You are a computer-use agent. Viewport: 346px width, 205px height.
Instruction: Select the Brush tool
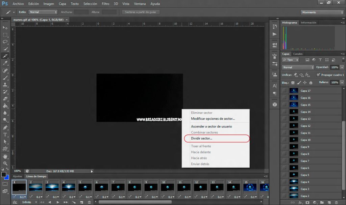pos(5,78)
